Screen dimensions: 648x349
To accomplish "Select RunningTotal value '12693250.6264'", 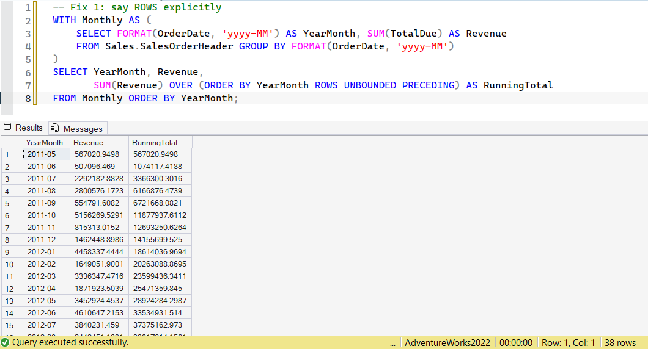I will 160,228.
